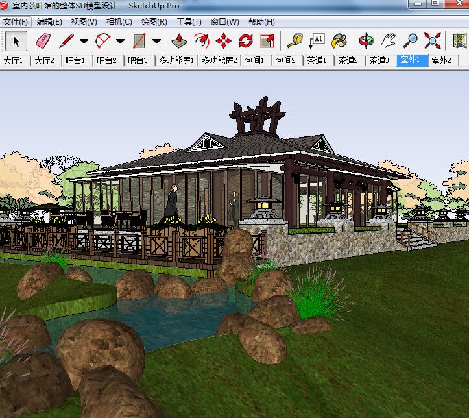The width and height of the screenshot is (469, 418).
Task: Select the Arc drawing tool
Action: (x=102, y=41)
